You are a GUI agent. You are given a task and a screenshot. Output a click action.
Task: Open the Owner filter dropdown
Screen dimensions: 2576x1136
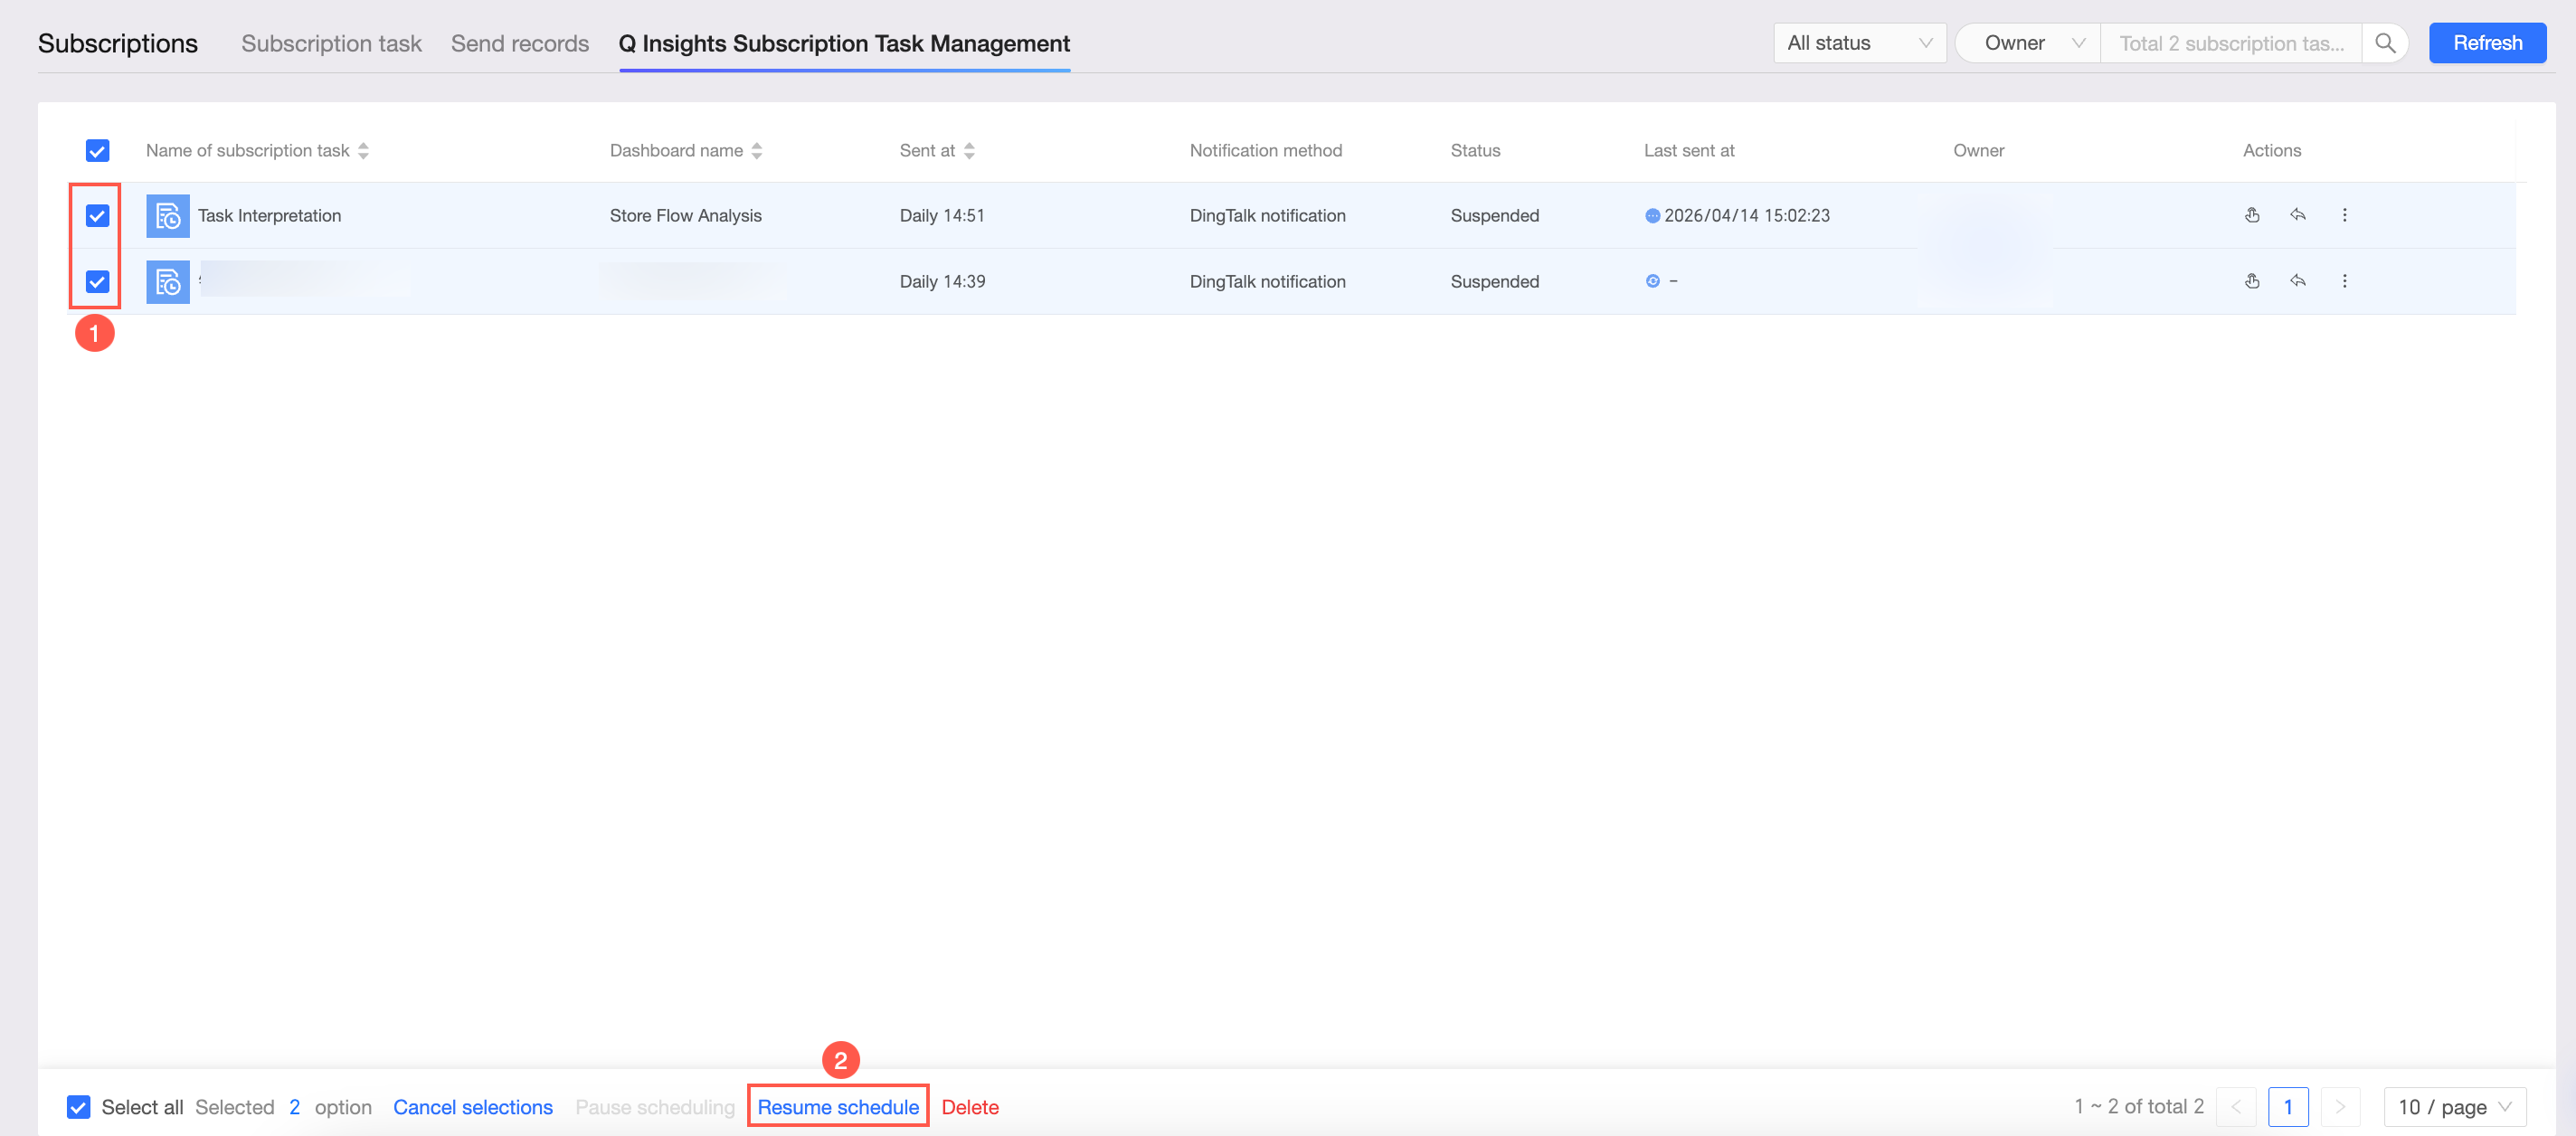point(2029,43)
